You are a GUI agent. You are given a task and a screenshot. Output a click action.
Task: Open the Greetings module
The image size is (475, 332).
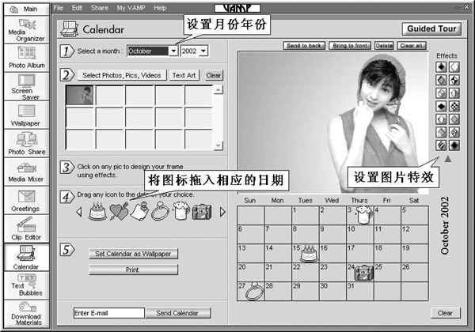click(x=26, y=201)
